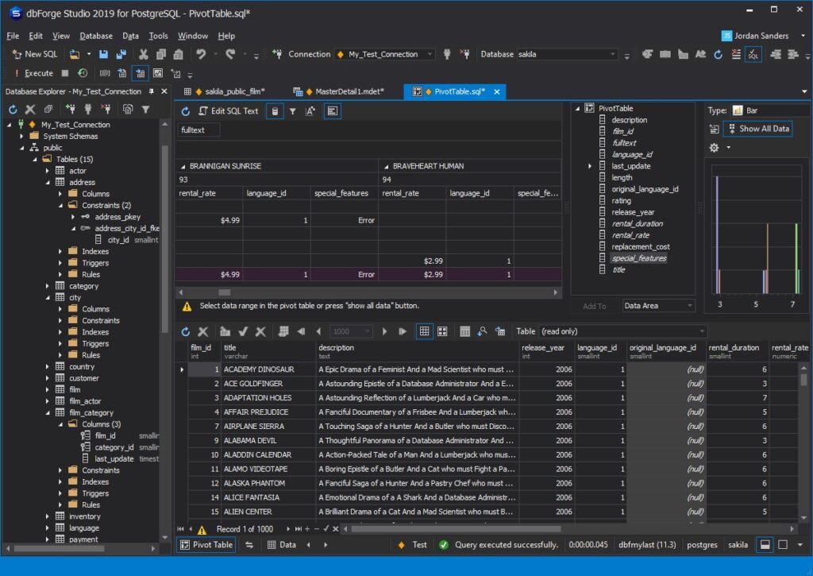Toggle card view mode in the data toolbar
Image resolution: width=813 pixels, height=576 pixels.
[442, 331]
